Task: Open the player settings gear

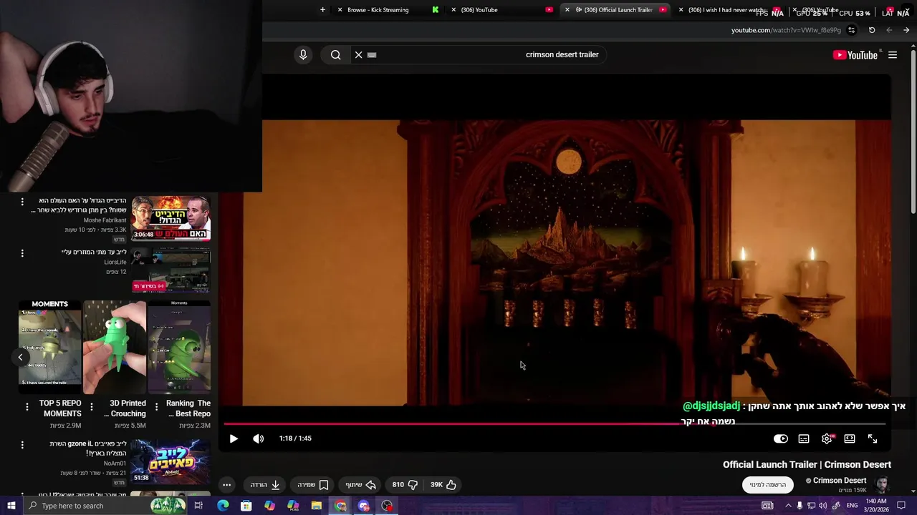Action: tap(827, 438)
